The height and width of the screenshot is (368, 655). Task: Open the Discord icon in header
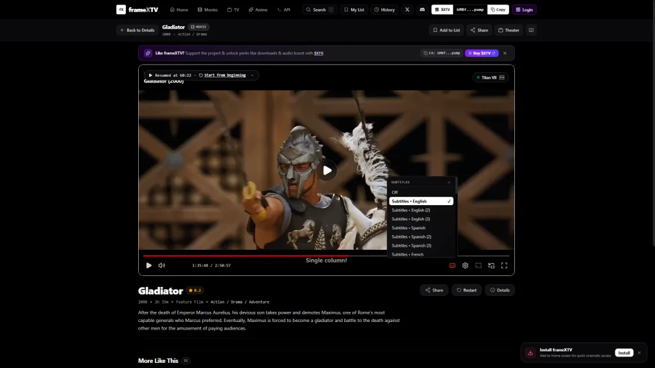click(422, 10)
